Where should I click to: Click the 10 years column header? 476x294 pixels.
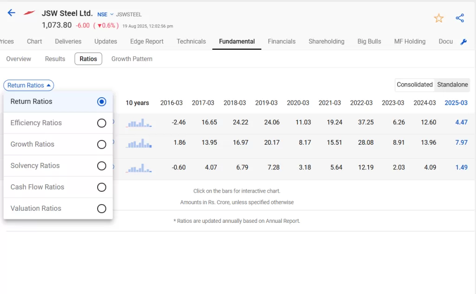point(137,103)
